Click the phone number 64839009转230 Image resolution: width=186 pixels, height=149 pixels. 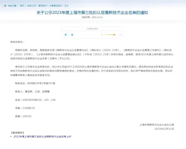[x=32, y=100]
